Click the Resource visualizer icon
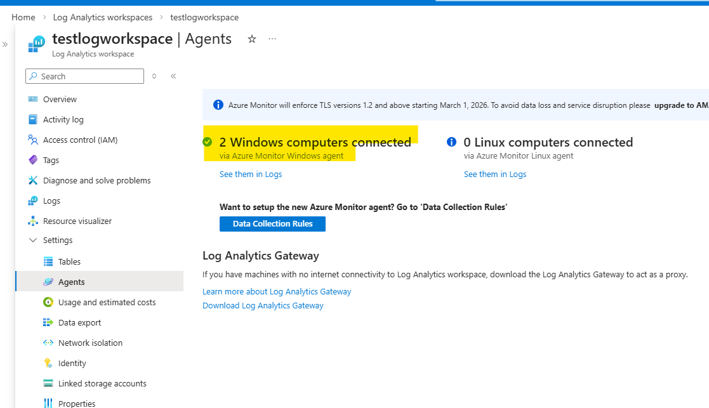The image size is (709, 408). [x=32, y=221]
